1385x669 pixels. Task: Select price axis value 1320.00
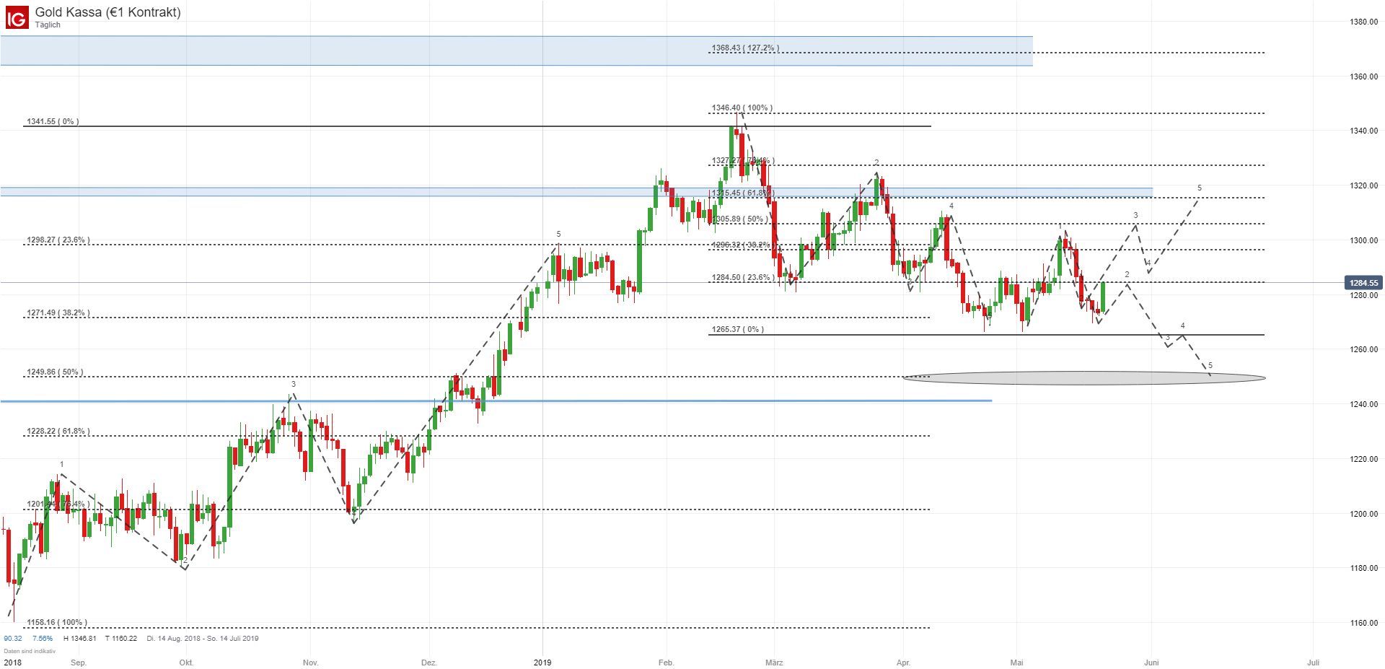[x=1363, y=185]
